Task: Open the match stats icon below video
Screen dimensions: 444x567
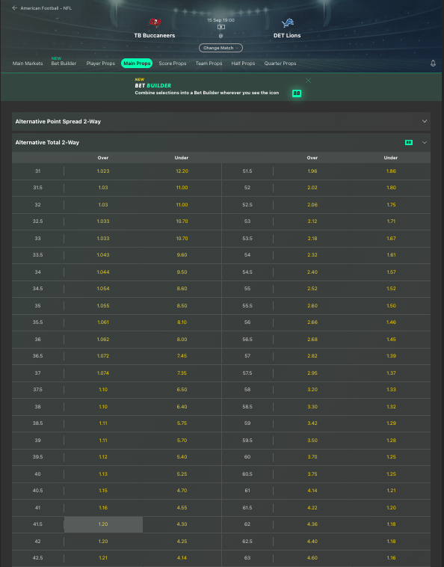Action: point(221,36)
